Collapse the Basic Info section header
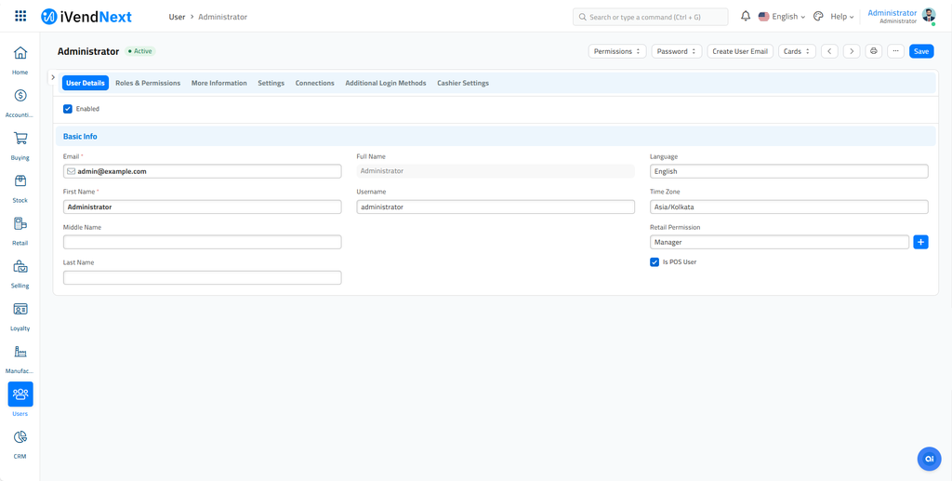 click(496, 137)
